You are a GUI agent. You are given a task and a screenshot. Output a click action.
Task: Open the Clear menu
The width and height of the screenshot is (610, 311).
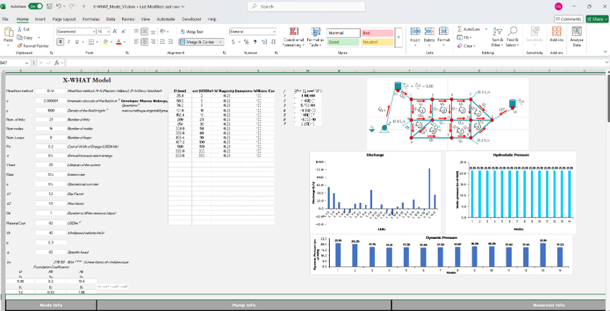pyautogui.click(x=466, y=46)
